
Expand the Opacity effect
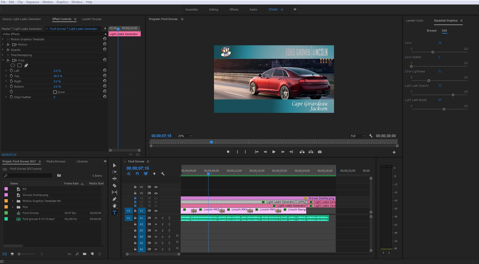3,50
